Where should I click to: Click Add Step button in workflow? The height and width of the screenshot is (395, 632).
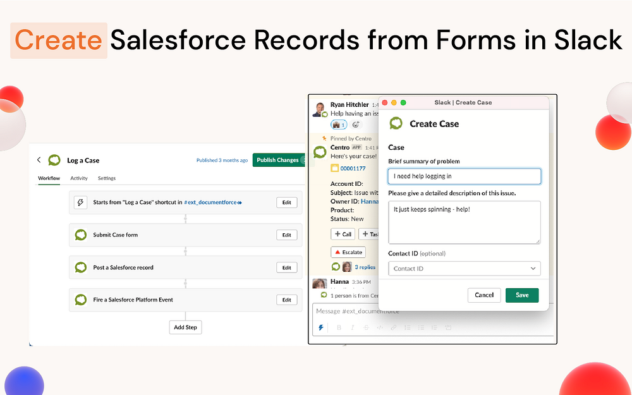pos(185,327)
